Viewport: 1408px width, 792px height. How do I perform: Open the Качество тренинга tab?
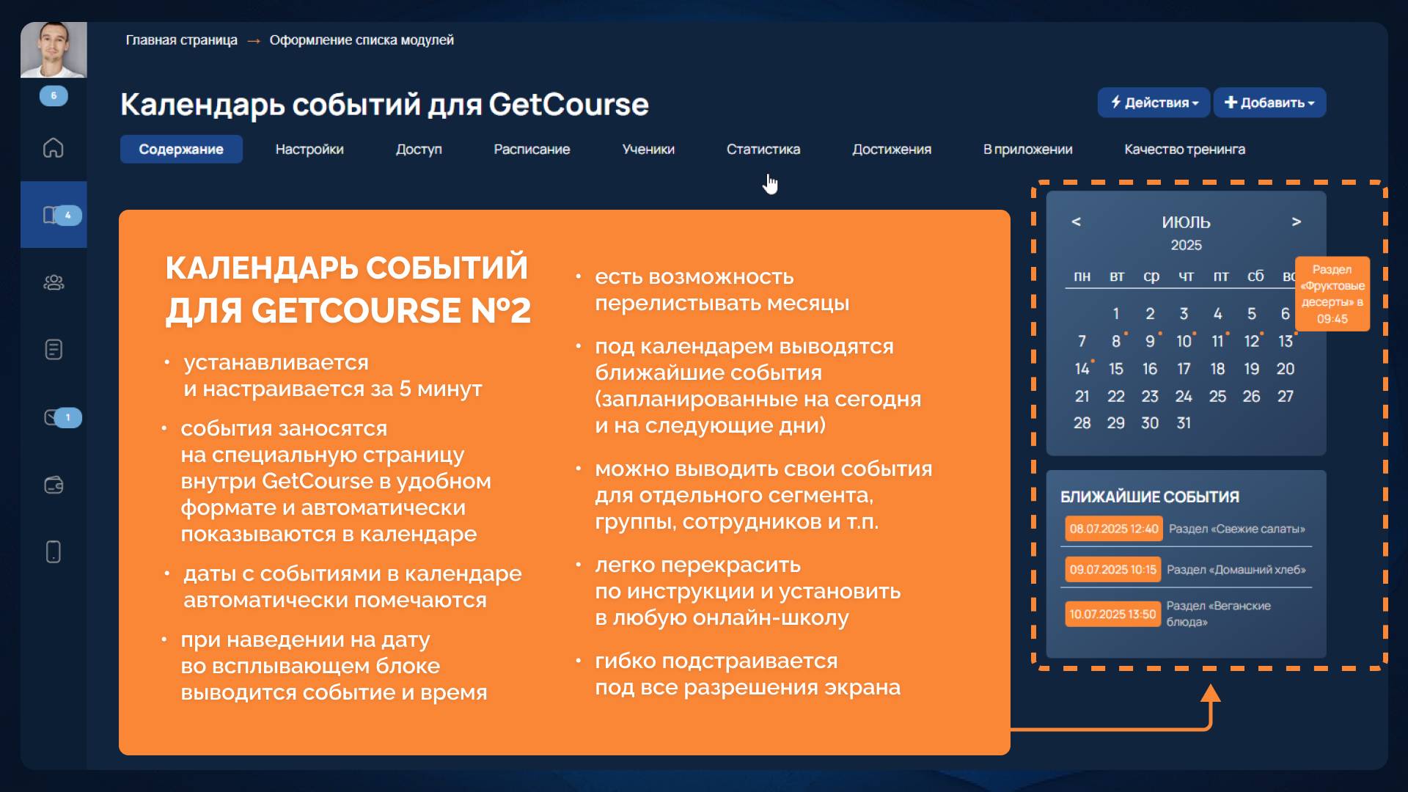point(1185,149)
